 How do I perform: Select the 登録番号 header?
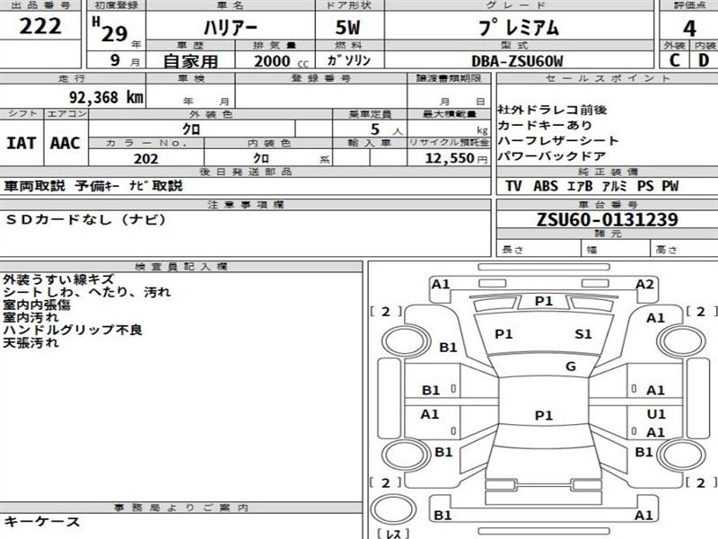321,78
